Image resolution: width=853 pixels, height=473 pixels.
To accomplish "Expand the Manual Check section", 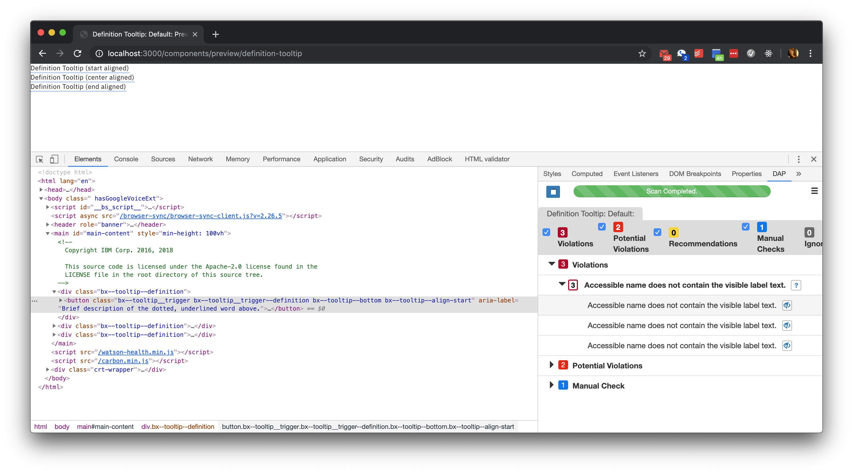I will click(x=551, y=385).
